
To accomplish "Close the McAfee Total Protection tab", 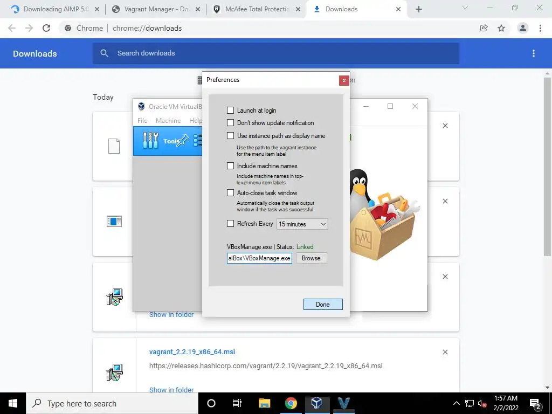I will pyautogui.click(x=298, y=9).
